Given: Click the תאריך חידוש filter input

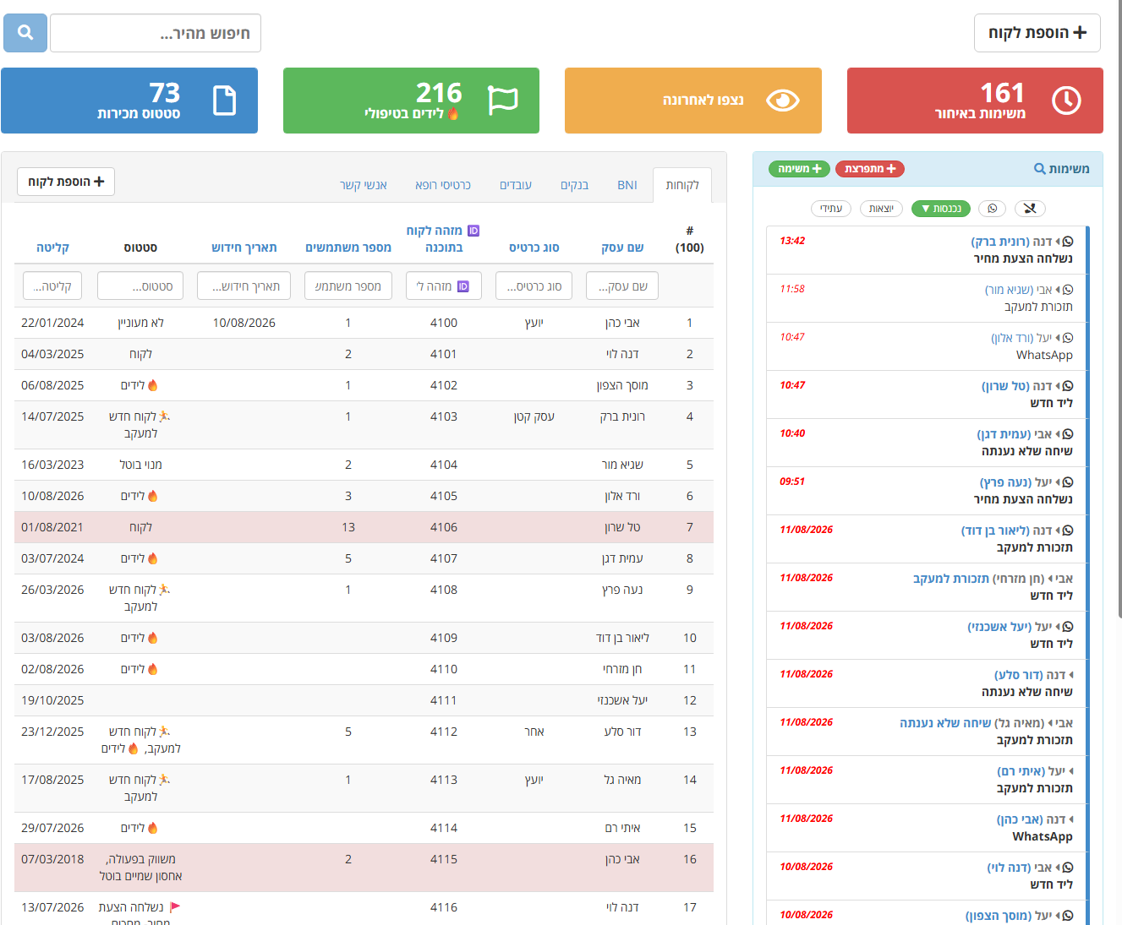Looking at the screenshot, I should (244, 286).
